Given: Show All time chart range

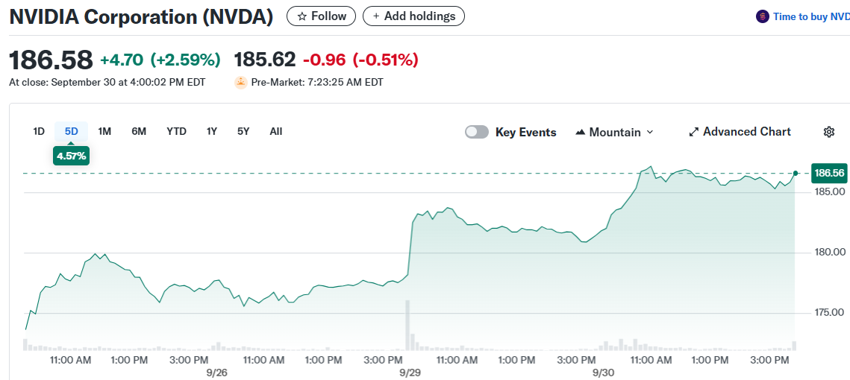Looking at the screenshot, I should point(275,131).
